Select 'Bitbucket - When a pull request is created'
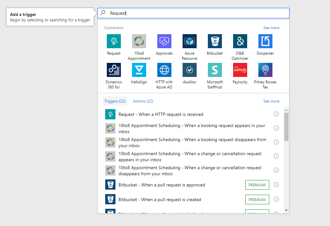 click(x=160, y=200)
